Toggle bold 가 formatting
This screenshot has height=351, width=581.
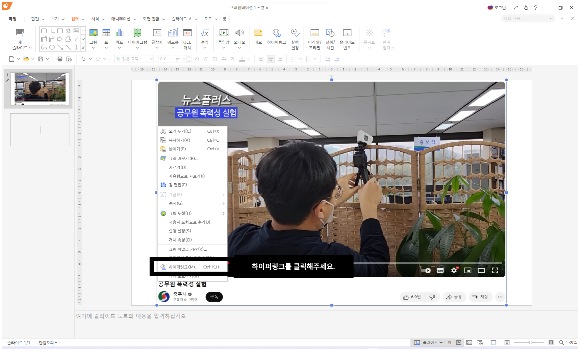point(197,59)
